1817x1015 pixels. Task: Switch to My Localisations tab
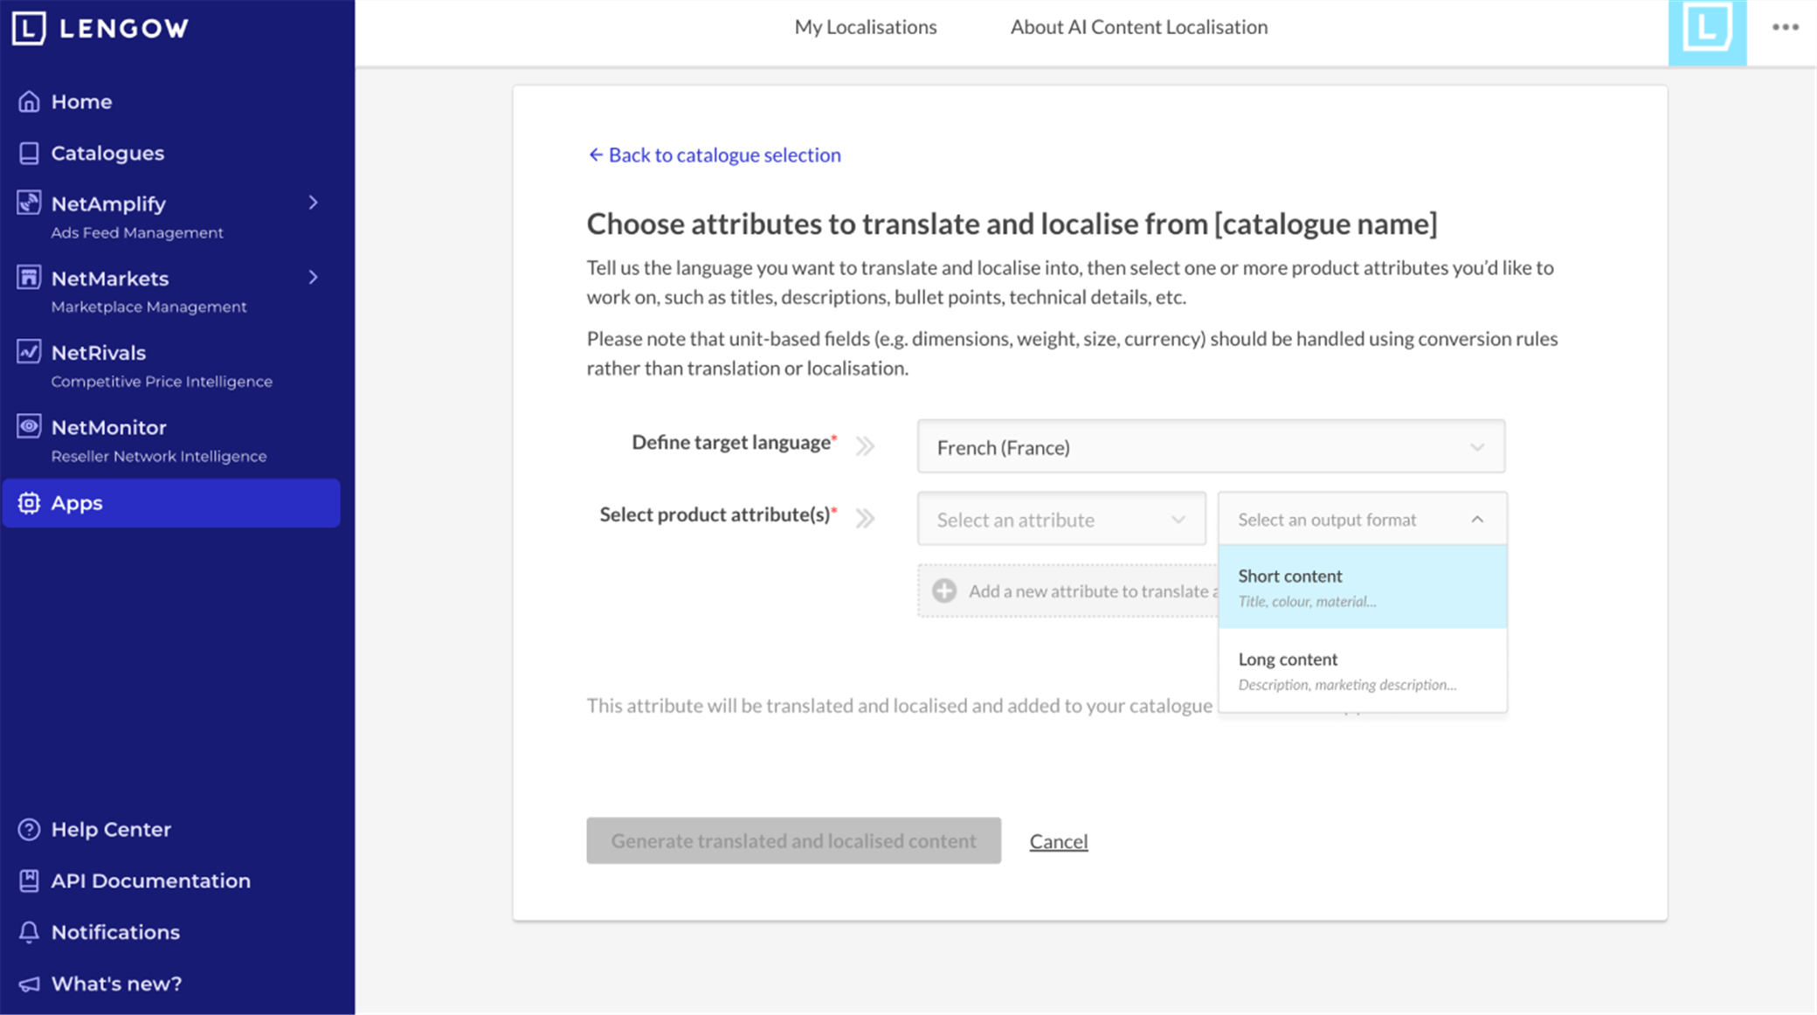click(866, 27)
